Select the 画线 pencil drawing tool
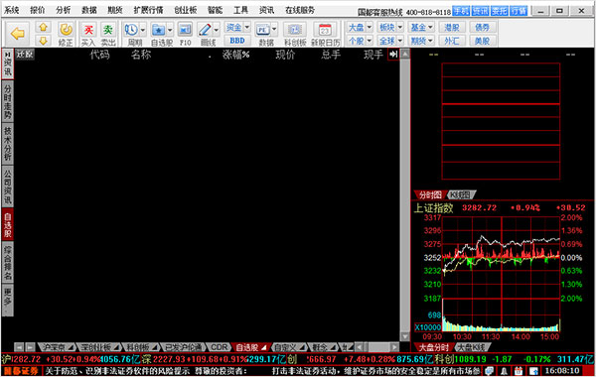The width and height of the screenshot is (596, 377). [x=205, y=30]
